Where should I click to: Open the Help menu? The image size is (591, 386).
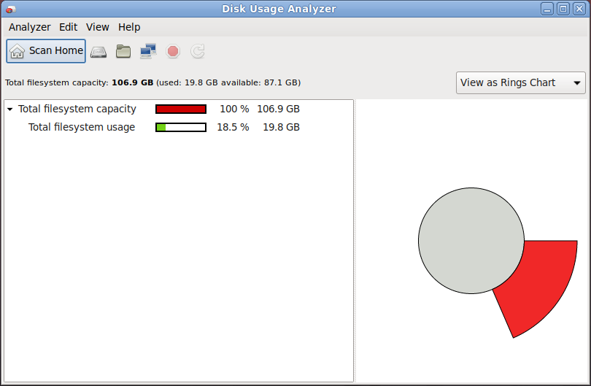(129, 27)
